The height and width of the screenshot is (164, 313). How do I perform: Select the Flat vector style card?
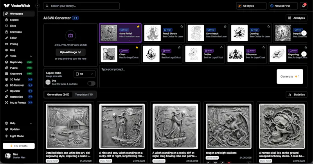click(x=162, y=54)
